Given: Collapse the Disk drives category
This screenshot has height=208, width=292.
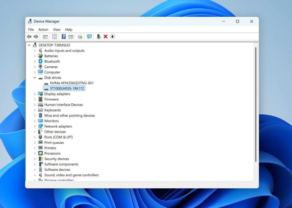Looking at the screenshot, I should pyautogui.click(x=35, y=77).
